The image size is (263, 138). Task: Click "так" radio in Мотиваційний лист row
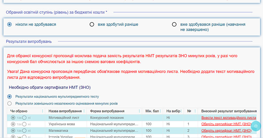pos(13,118)
